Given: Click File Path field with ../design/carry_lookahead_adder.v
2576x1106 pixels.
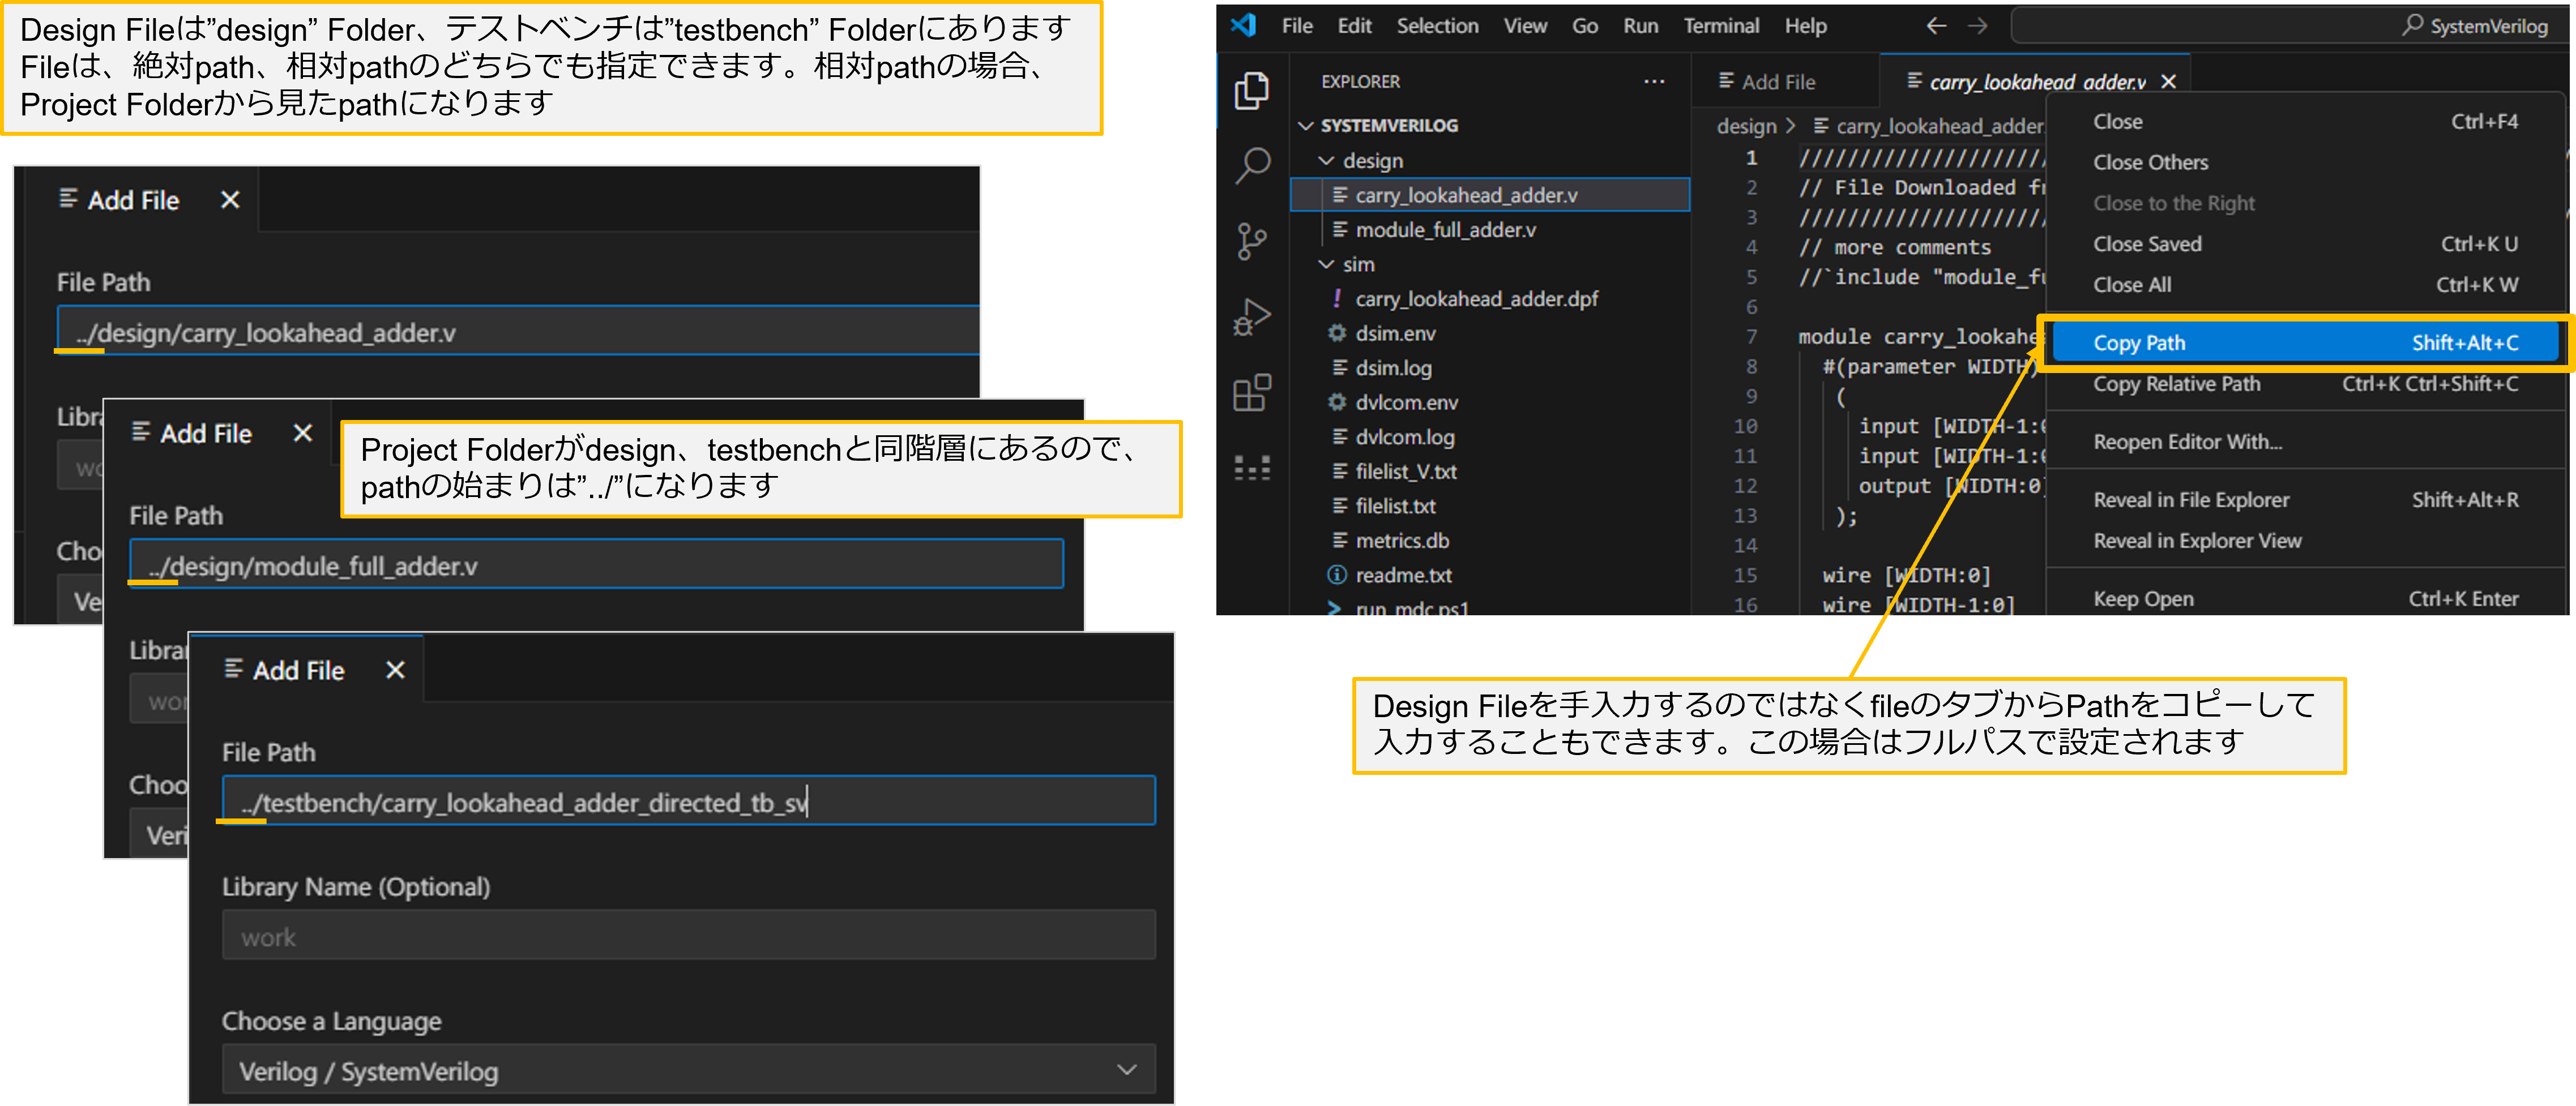Looking at the screenshot, I should [x=517, y=331].
